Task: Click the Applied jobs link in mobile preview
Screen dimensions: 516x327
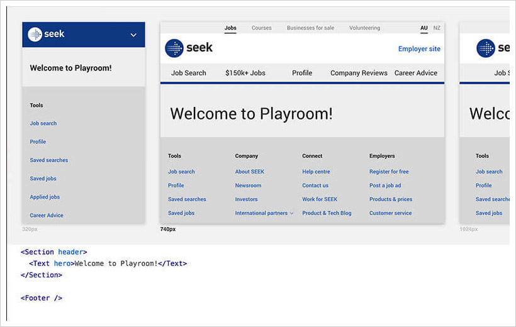Action: [x=45, y=197]
